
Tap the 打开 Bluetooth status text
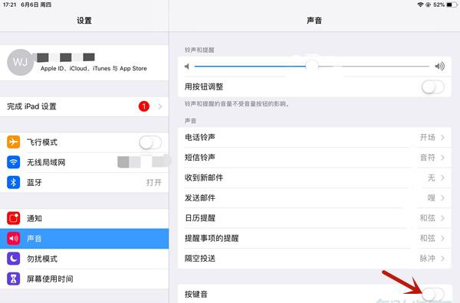point(154,183)
